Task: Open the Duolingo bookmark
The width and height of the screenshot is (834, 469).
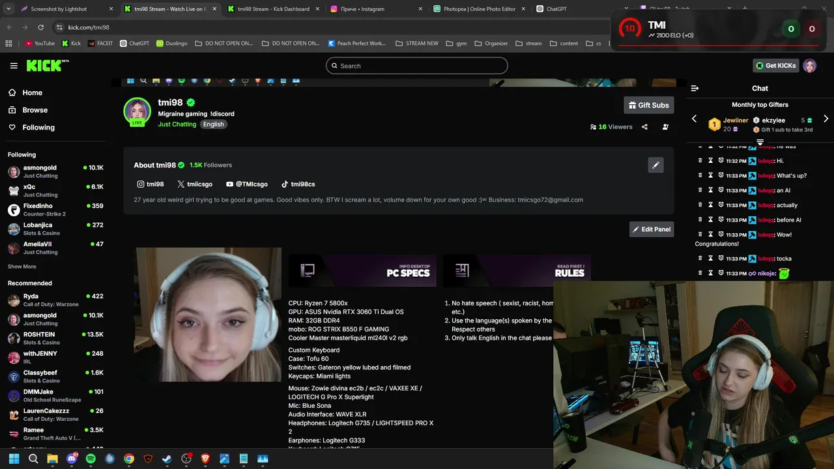Action: point(171,44)
